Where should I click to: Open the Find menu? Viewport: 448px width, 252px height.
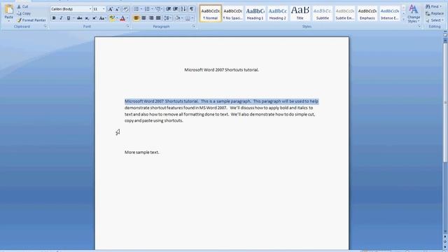pyautogui.click(x=434, y=6)
